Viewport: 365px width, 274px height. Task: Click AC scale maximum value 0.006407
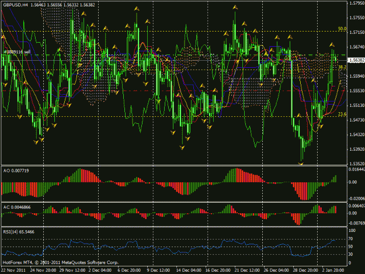pyautogui.click(x=357, y=206)
